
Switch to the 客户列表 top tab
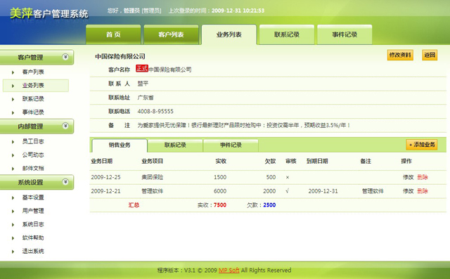[x=171, y=34]
